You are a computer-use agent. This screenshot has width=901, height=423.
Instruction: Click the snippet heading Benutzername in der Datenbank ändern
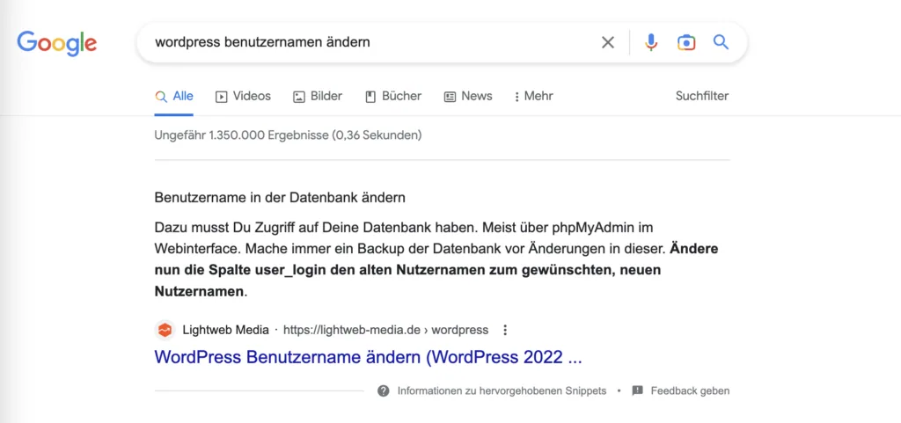pyautogui.click(x=280, y=198)
